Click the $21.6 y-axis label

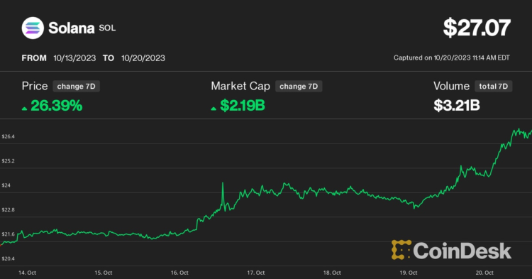click(x=8, y=234)
